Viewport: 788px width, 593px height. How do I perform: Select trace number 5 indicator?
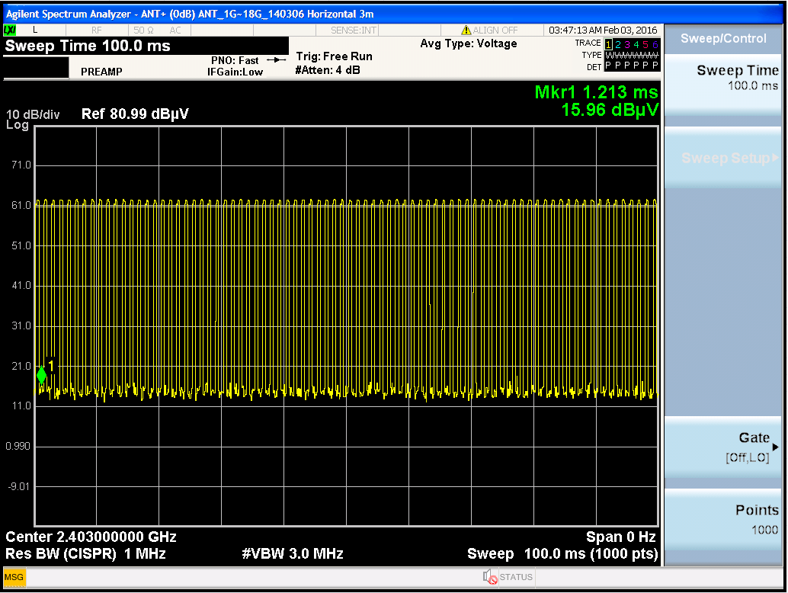click(x=645, y=44)
